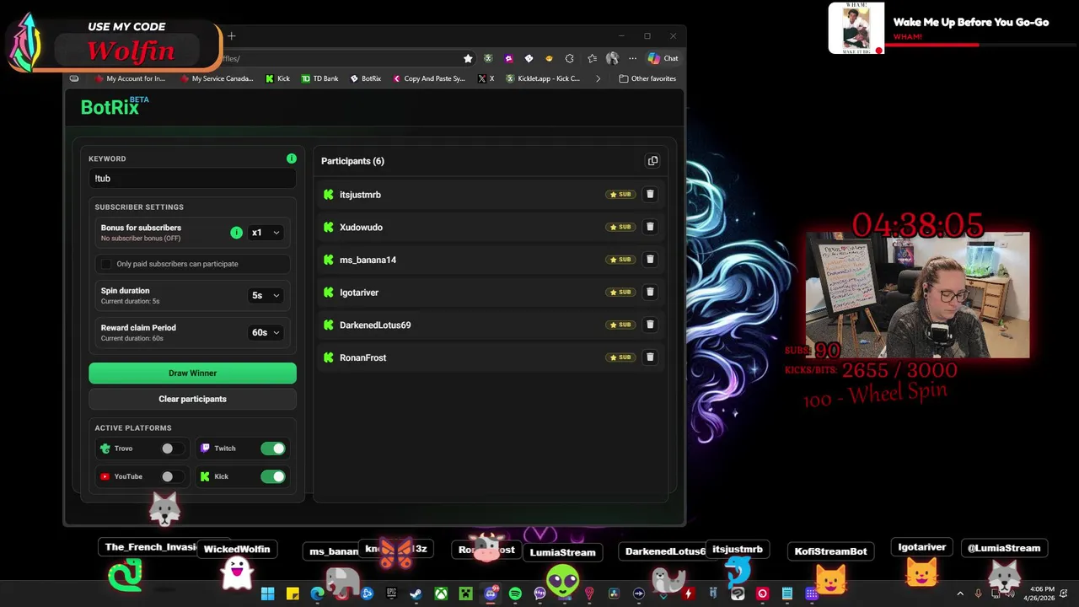Click the favorite star in the address bar
The image size is (1079, 607).
coord(468,58)
